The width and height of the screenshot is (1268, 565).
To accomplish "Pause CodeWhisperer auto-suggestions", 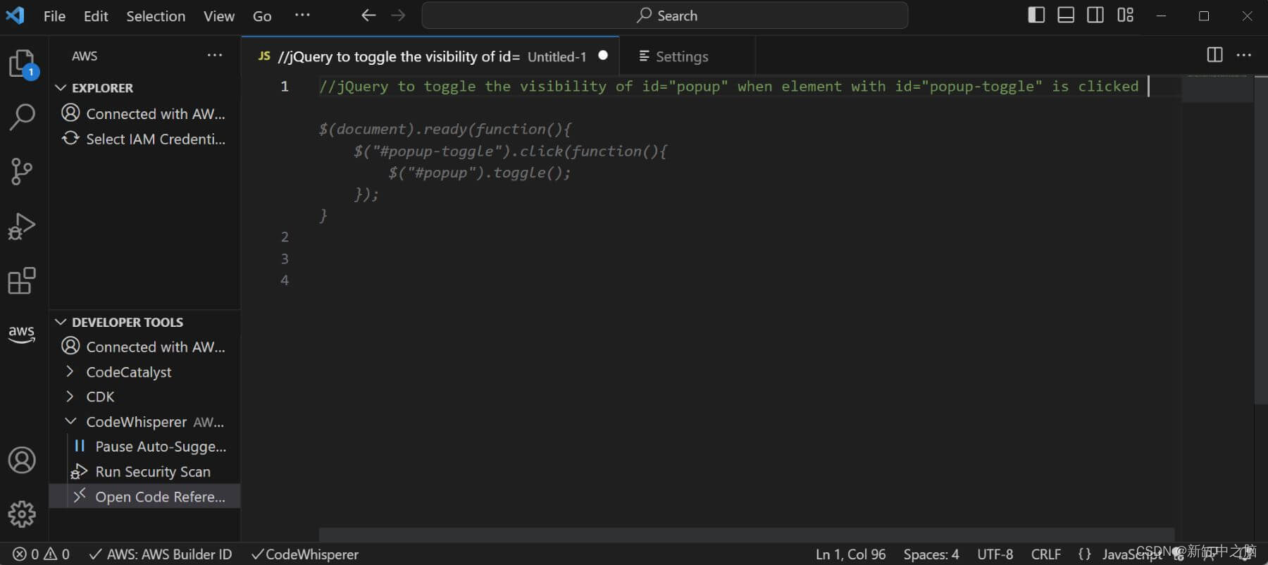I will 160,447.
